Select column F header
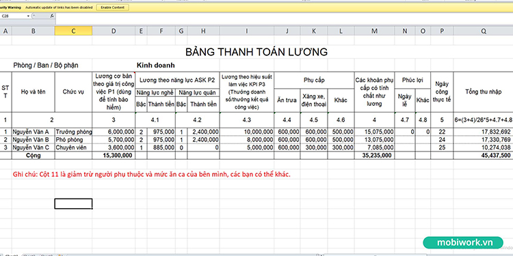The image size is (513, 256). click(161, 31)
